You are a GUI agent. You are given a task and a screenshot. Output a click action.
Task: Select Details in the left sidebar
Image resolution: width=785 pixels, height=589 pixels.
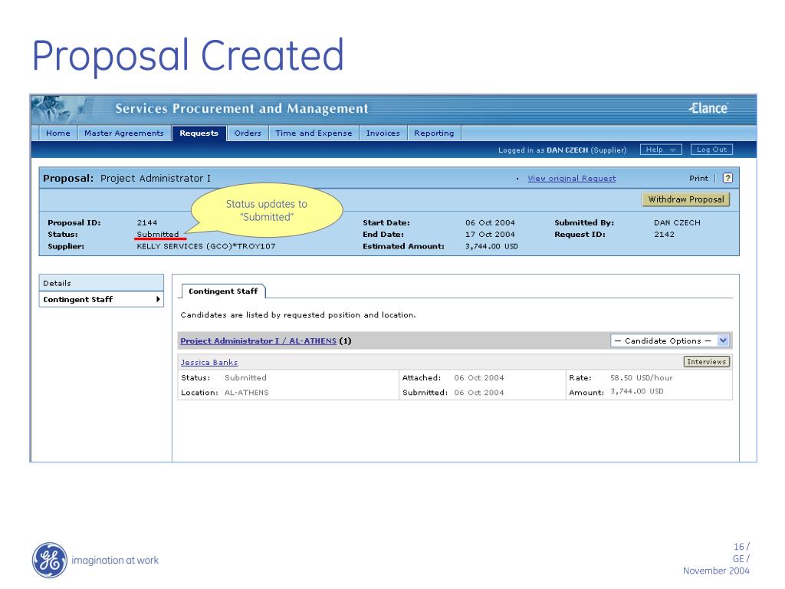tap(101, 283)
